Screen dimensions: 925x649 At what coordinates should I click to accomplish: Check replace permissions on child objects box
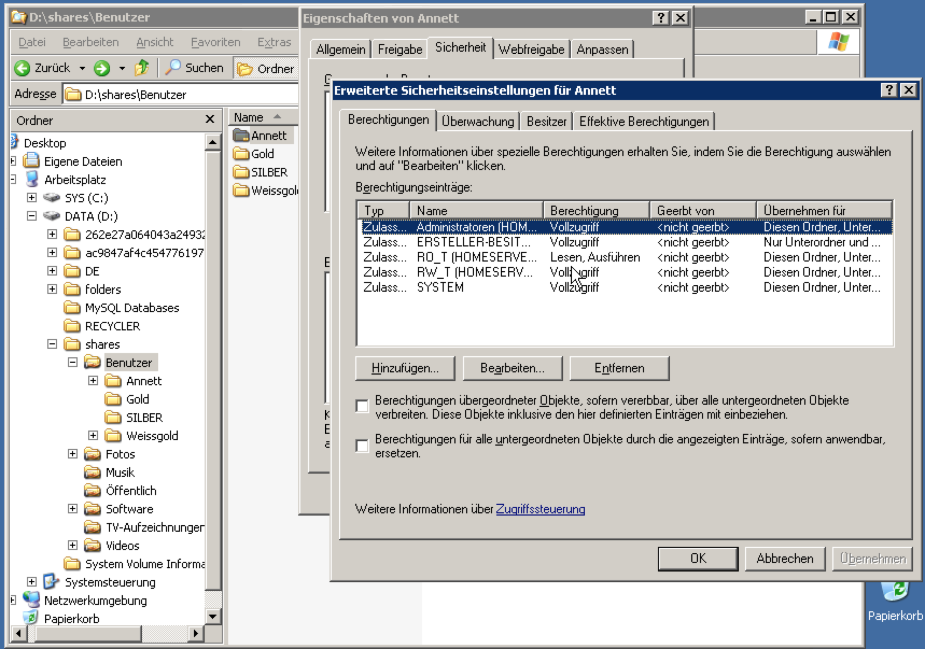point(362,446)
